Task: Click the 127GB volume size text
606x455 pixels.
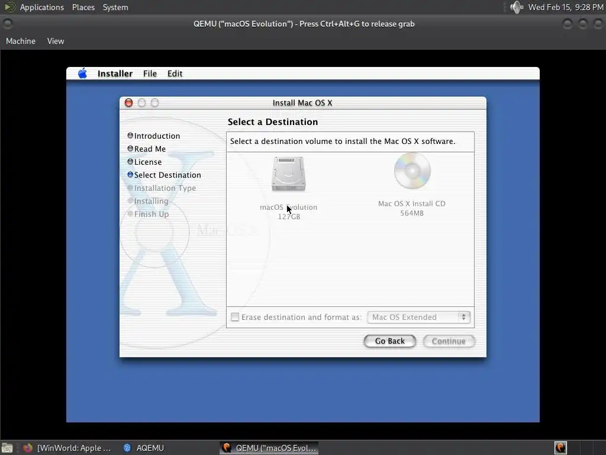Action: [289, 217]
